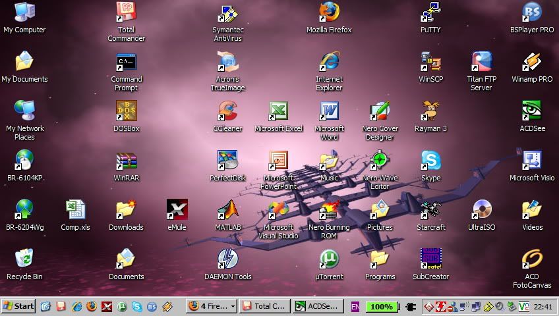
Task: Click Skype icon in Quick Launch
Action: 137,306
